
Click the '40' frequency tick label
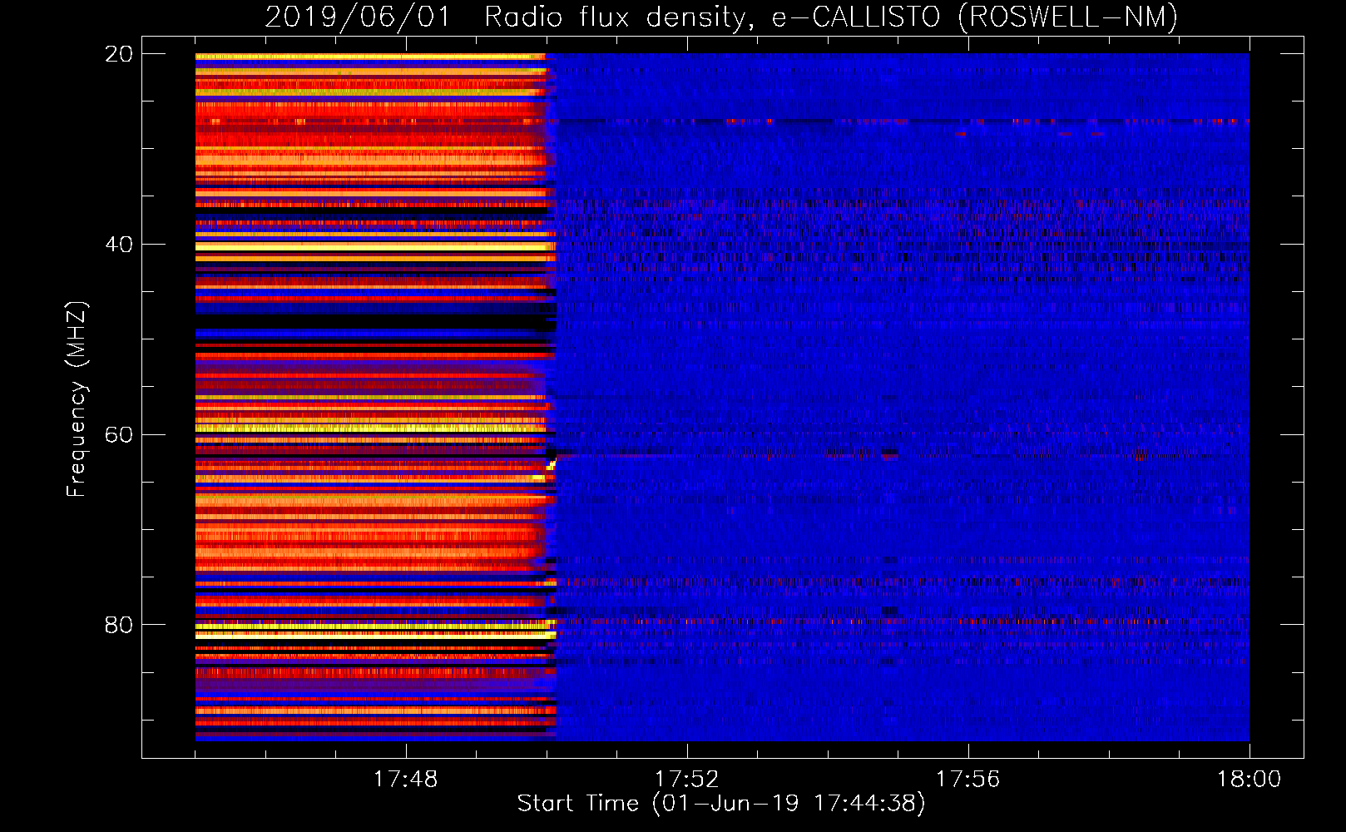coord(118,245)
